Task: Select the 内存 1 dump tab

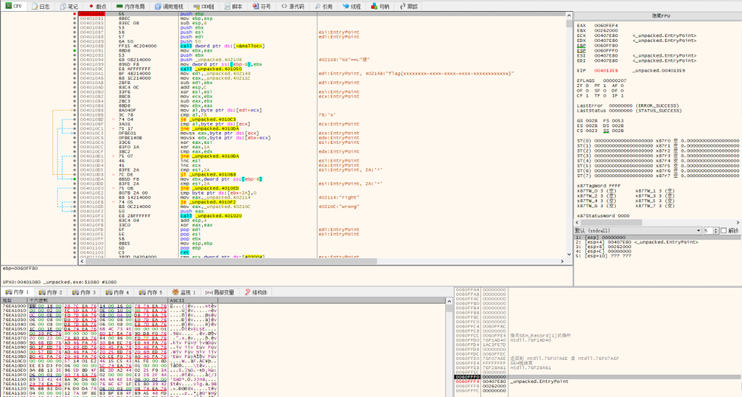Action: coord(18,292)
